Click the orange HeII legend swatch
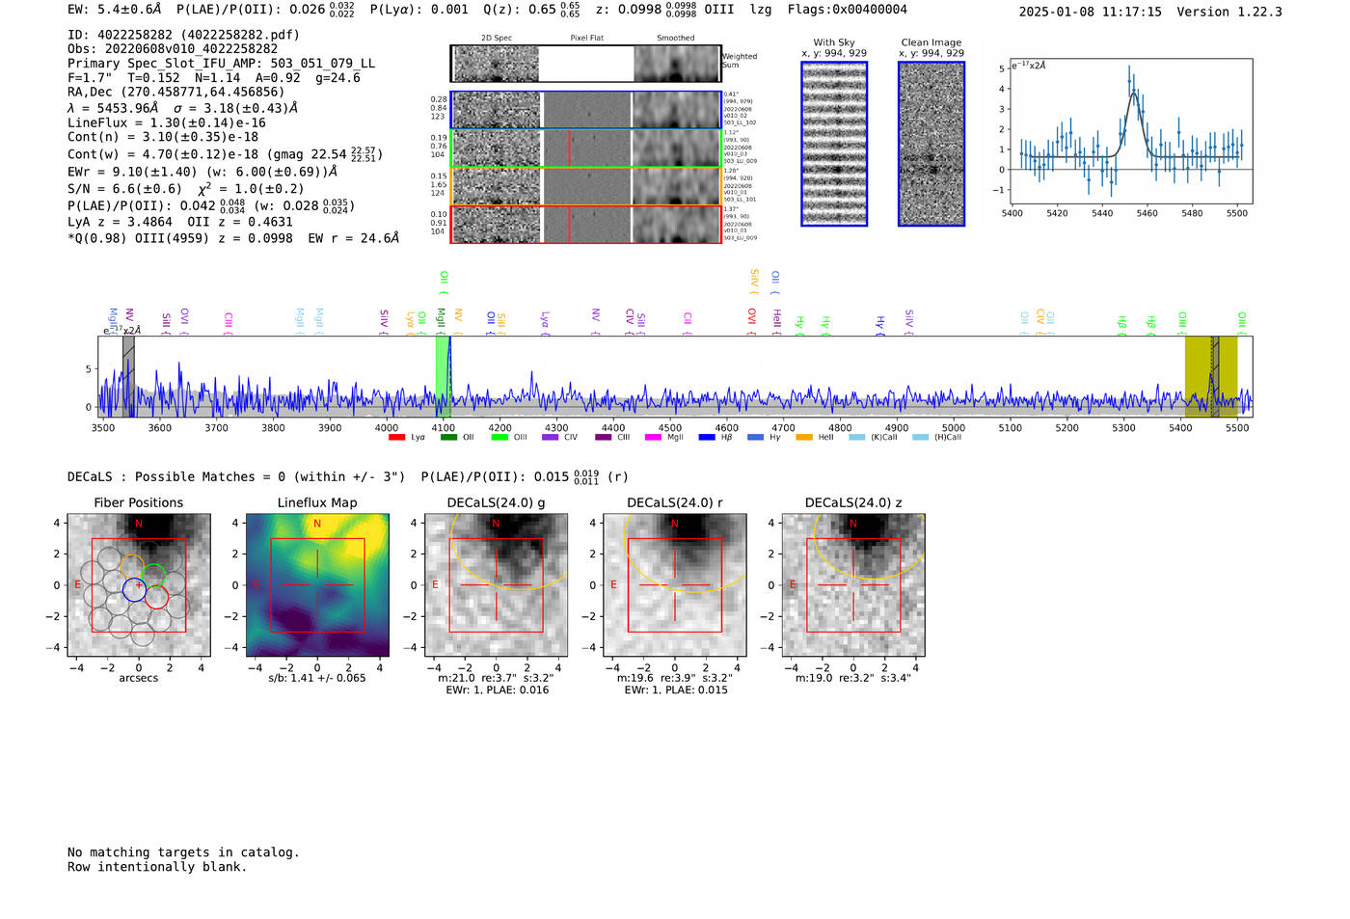Viewport: 1350px width, 919px height. pyautogui.click(x=804, y=438)
